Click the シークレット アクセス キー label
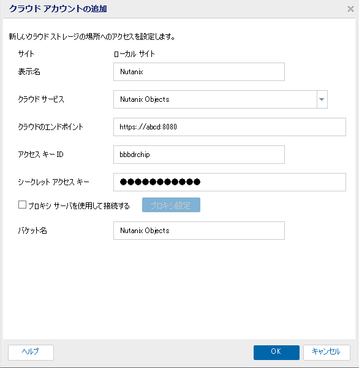Viewport: 359px width, 368px height. pos(54,182)
